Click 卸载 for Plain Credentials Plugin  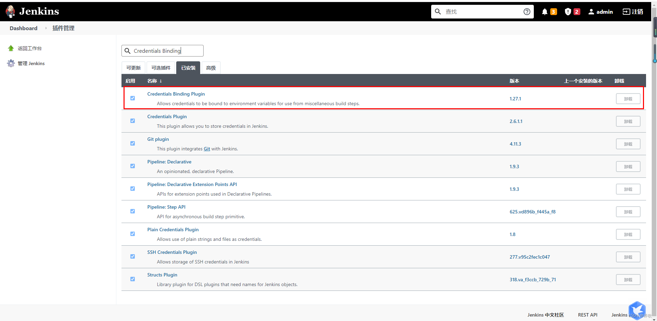point(628,234)
